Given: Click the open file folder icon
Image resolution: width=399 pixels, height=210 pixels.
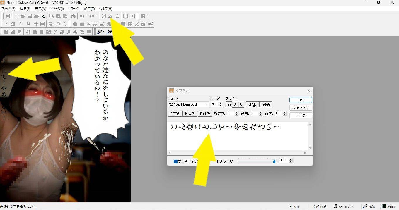Looking at the screenshot, I should point(23,16).
